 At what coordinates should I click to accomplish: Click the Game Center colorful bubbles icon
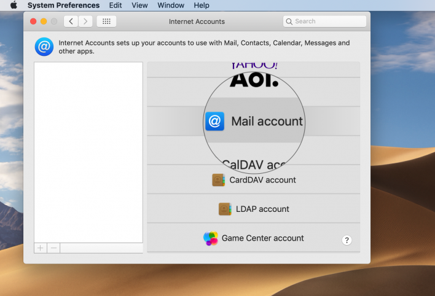211,238
